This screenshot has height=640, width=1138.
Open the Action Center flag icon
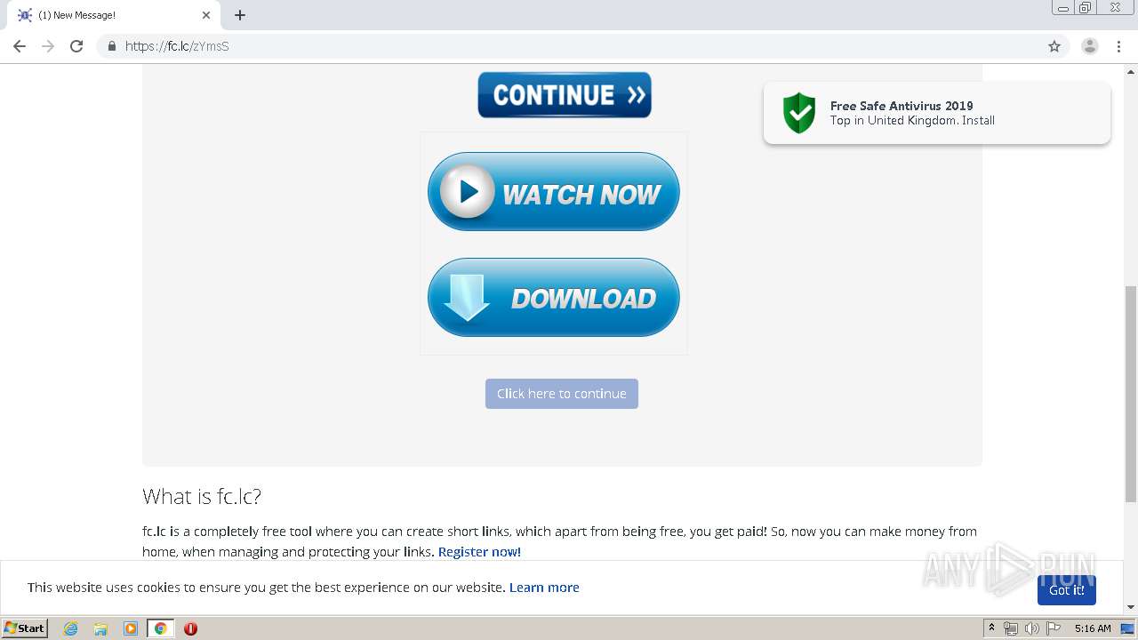(x=1054, y=628)
